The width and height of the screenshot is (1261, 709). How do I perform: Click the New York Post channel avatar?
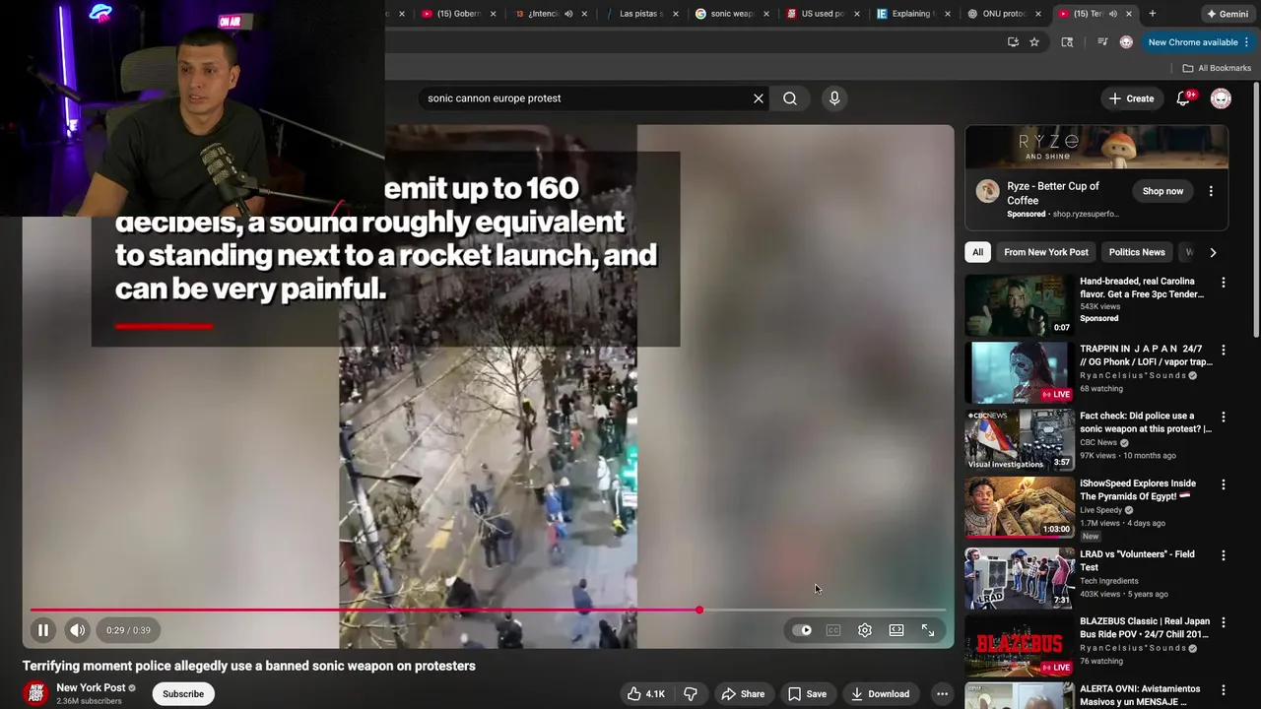point(35,694)
